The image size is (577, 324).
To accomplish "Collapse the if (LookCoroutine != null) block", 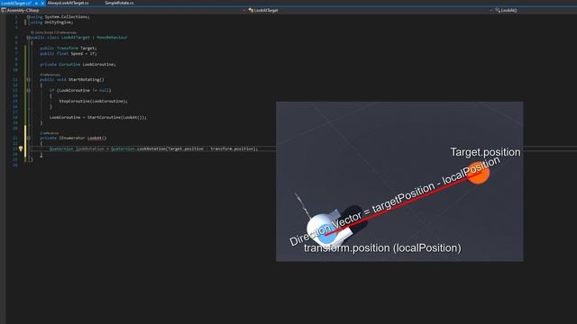I will (28, 90).
